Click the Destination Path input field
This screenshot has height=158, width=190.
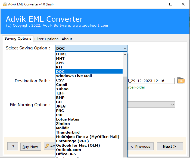click(151, 81)
